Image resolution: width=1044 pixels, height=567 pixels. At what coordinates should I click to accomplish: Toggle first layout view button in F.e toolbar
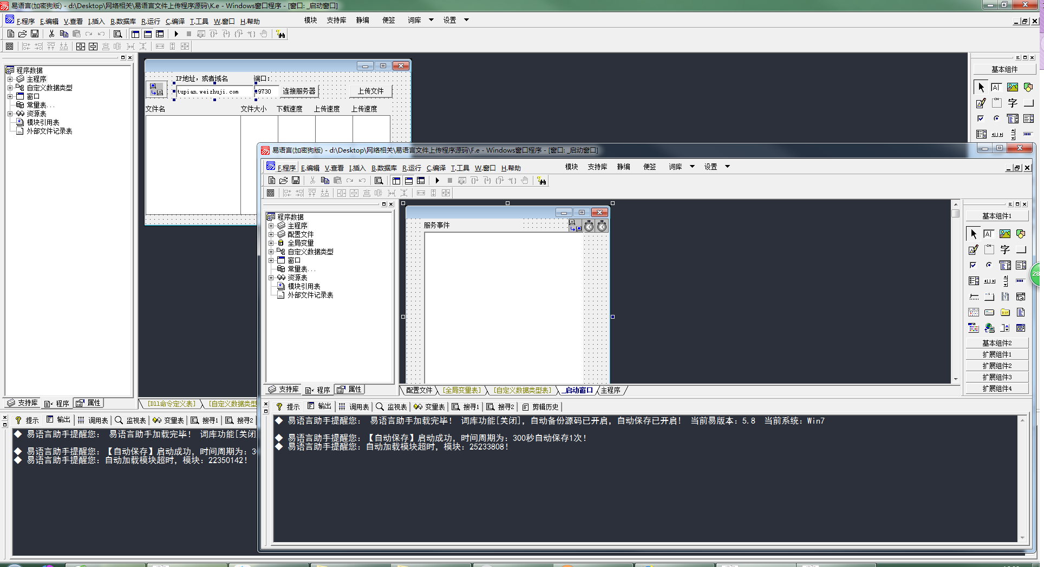[396, 181]
